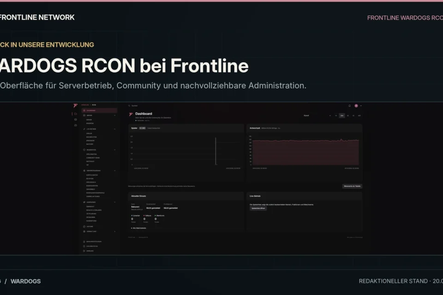Open Spielerakten under Moderation
The image size is (443, 295).
tap(91, 154)
